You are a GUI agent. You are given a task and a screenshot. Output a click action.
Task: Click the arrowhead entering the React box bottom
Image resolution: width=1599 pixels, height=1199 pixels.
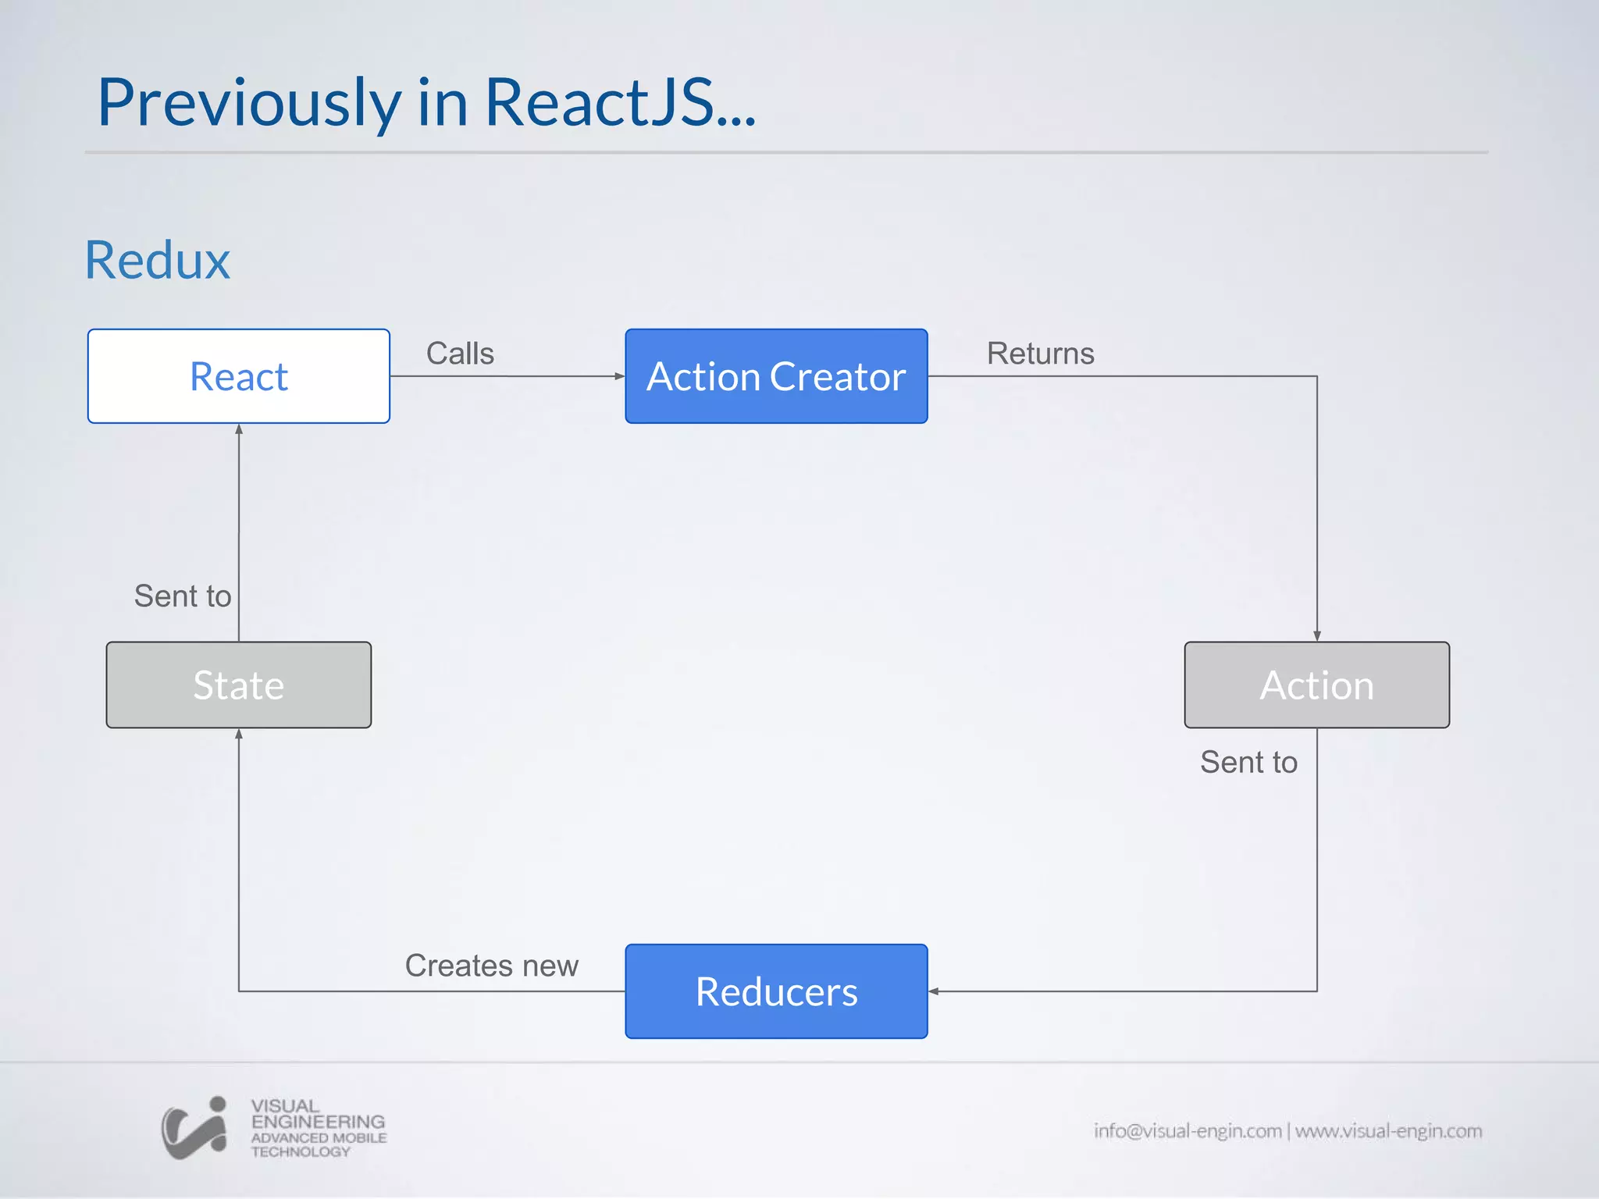click(x=239, y=429)
